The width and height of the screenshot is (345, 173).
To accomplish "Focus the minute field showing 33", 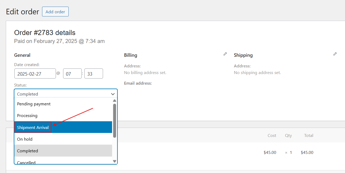I will pos(93,74).
